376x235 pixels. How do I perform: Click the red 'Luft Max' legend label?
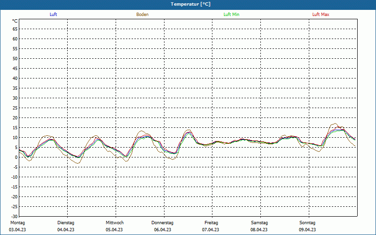321,15
